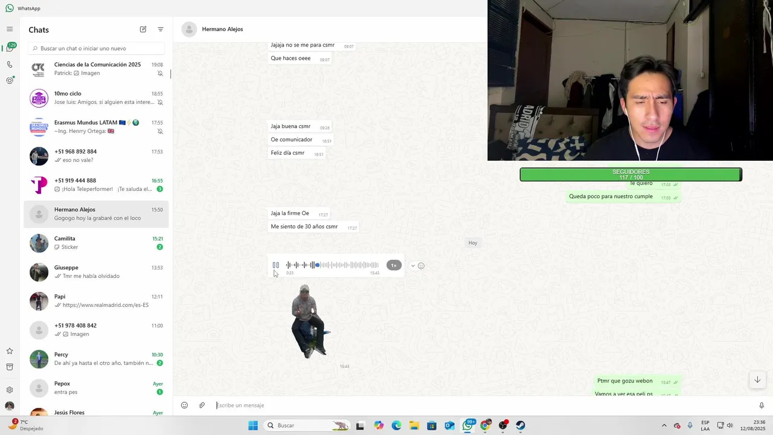
Task: React to the voice message with the emoji icon
Action: coord(421,266)
